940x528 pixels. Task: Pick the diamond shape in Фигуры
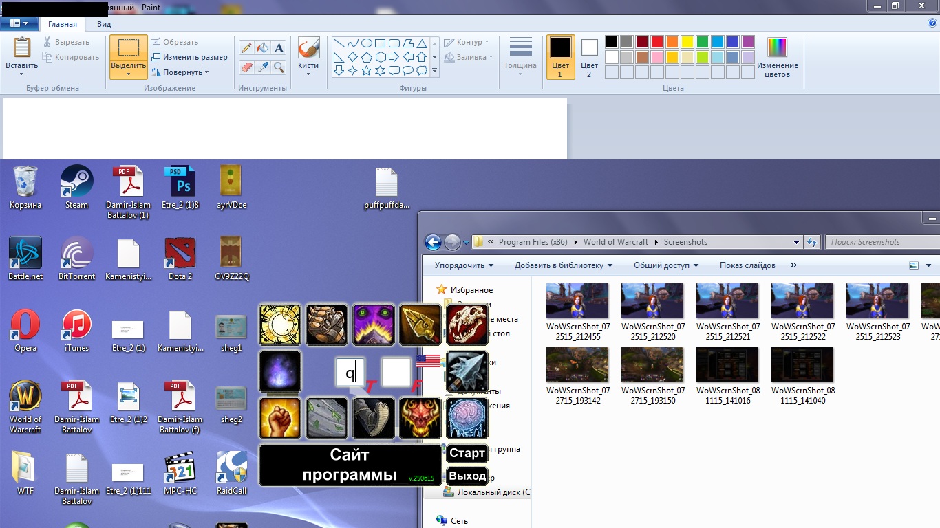[x=353, y=56]
